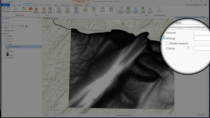The height and width of the screenshot is (118, 210).
Task: Run the Summarize Within tool
Action: pyautogui.click(x=68, y=10)
